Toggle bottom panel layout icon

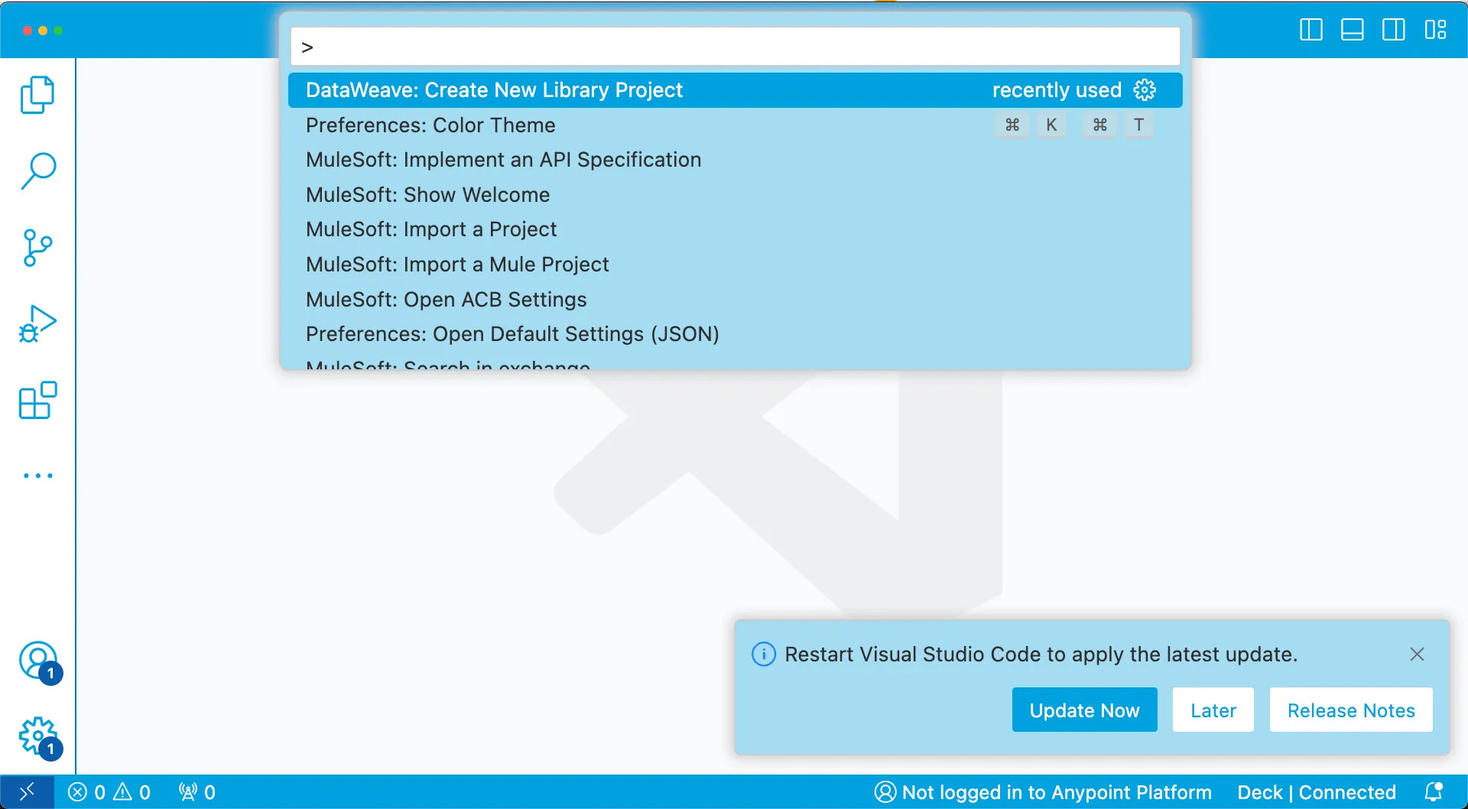coord(1353,30)
